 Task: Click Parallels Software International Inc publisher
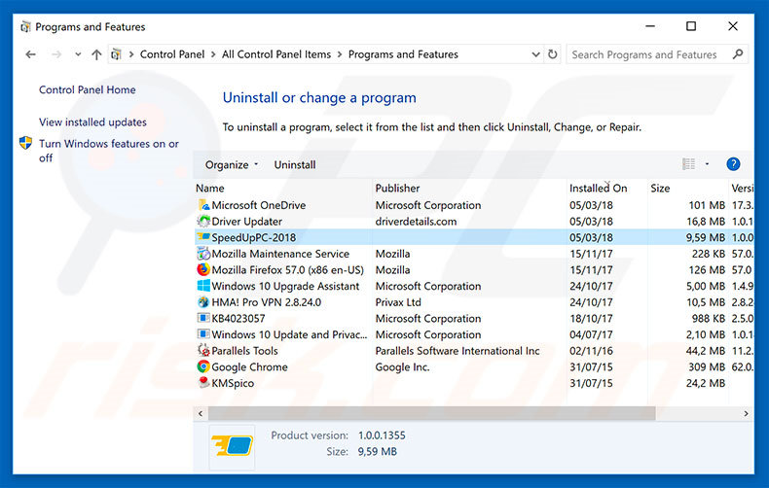click(458, 351)
